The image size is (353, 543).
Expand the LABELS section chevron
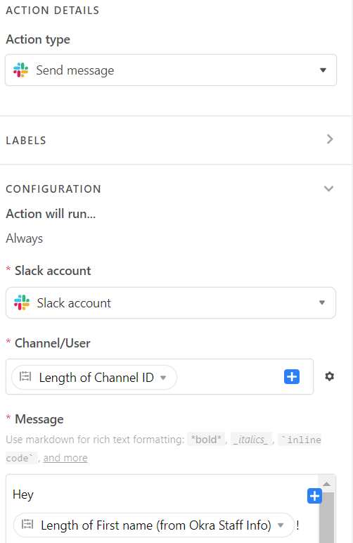point(330,139)
